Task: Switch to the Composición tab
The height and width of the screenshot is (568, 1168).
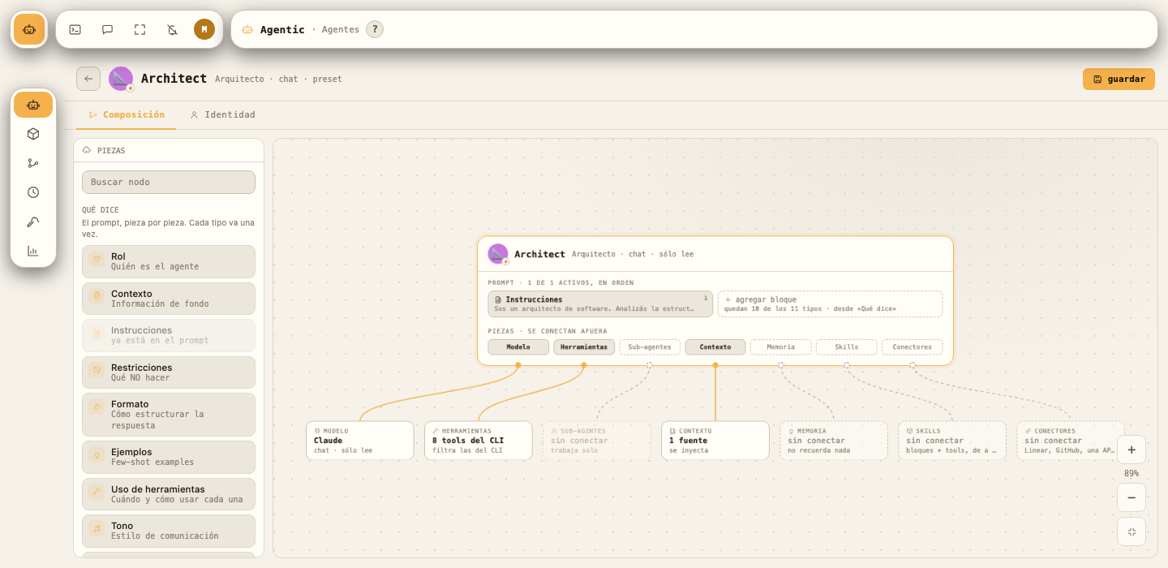Action: click(x=127, y=114)
